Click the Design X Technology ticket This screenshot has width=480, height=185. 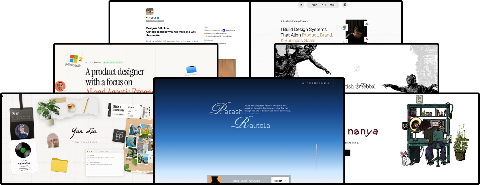[x=119, y=110]
